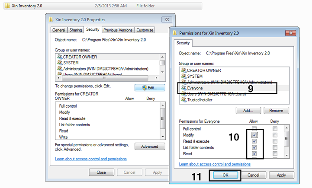This screenshot has width=312, height=188.
Task: Select Everyone in the Permissions group list
Action: click(234, 88)
